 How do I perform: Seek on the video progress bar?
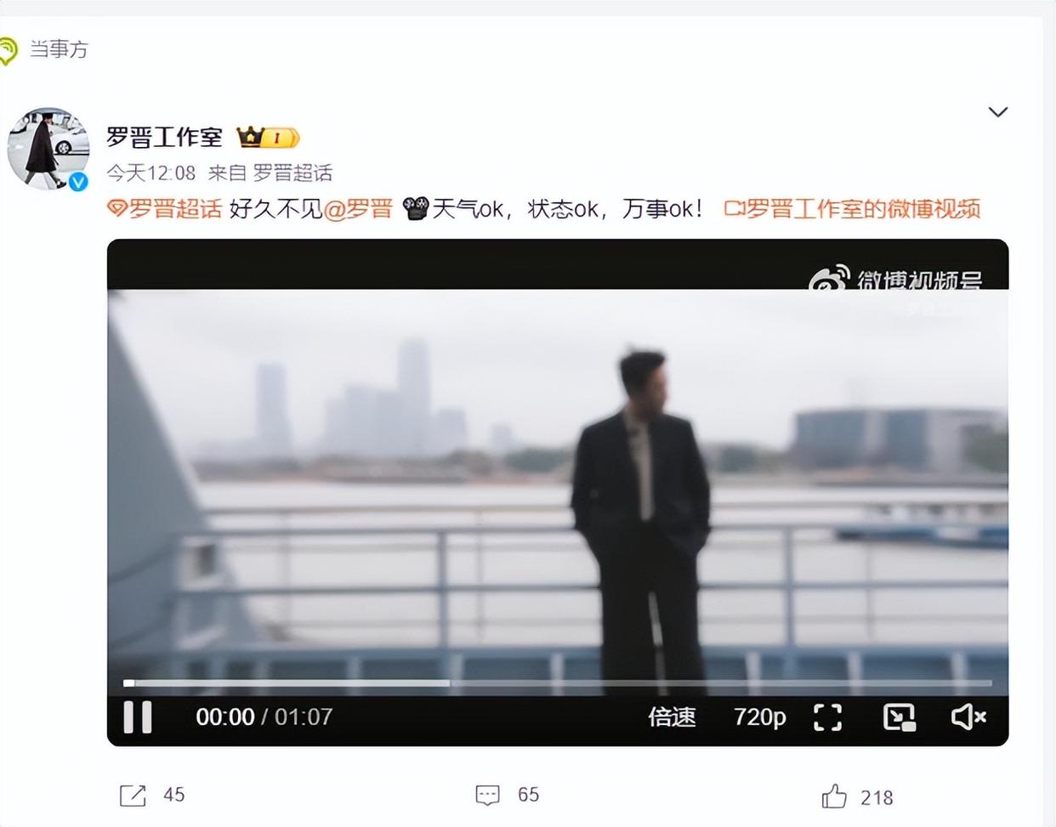(x=558, y=683)
